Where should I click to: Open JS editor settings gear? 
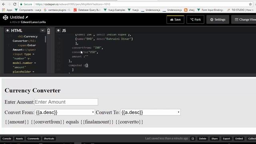tap(58, 30)
